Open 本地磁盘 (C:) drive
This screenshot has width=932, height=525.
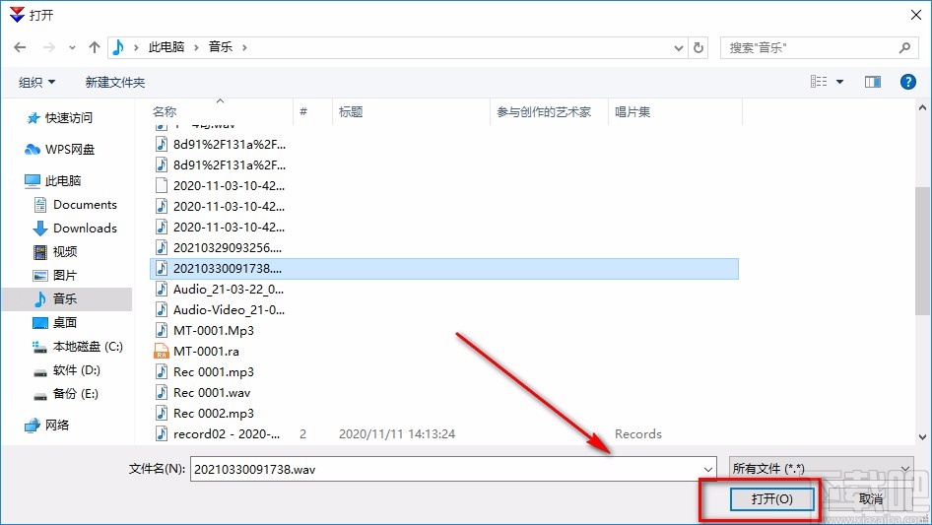pos(88,347)
